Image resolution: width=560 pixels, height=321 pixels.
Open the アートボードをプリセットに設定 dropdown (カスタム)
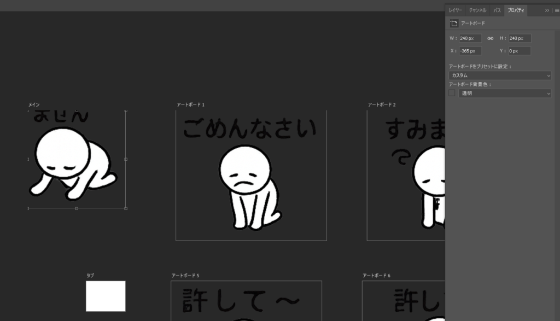[500, 75]
